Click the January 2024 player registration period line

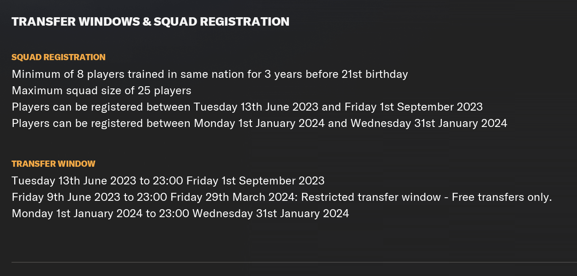pyautogui.click(x=259, y=123)
